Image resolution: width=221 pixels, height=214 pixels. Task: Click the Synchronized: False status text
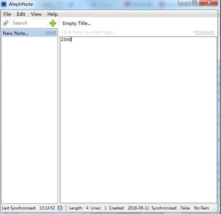point(171,208)
